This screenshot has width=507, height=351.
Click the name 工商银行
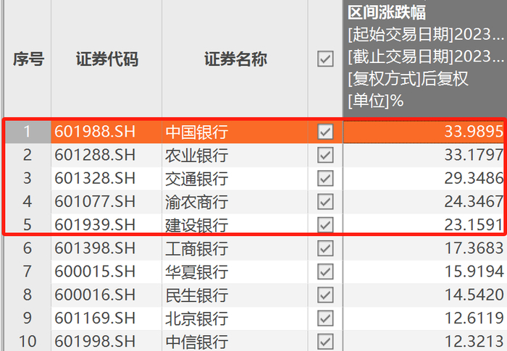pyautogui.click(x=196, y=248)
